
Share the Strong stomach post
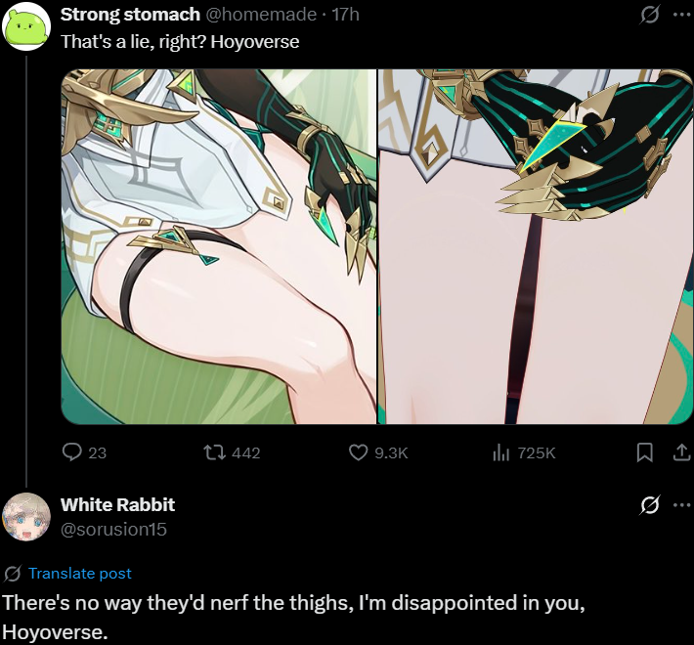point(681,452)
